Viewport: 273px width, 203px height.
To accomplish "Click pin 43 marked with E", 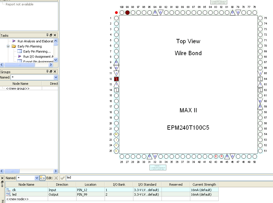I will tap(216, 156).
